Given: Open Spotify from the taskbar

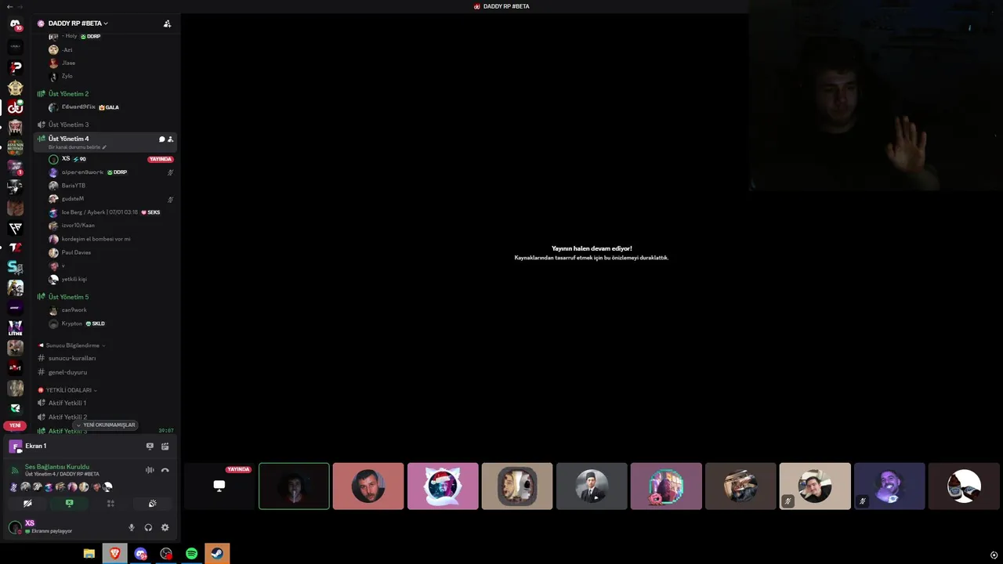Looking at the screenshot, I should pos(191,554).
